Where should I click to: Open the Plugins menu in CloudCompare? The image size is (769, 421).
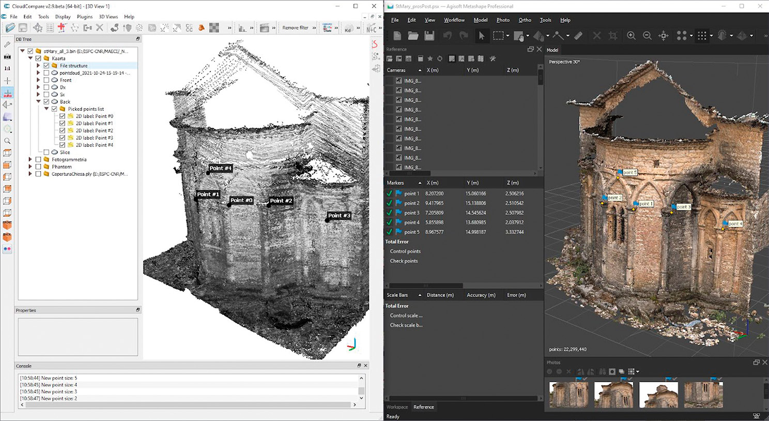[85, 17]
